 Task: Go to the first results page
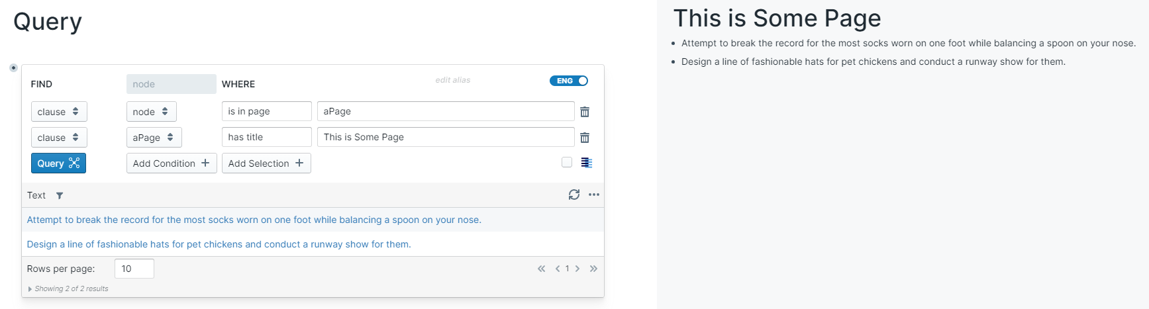pyautogui.click(x=541, y=269)
